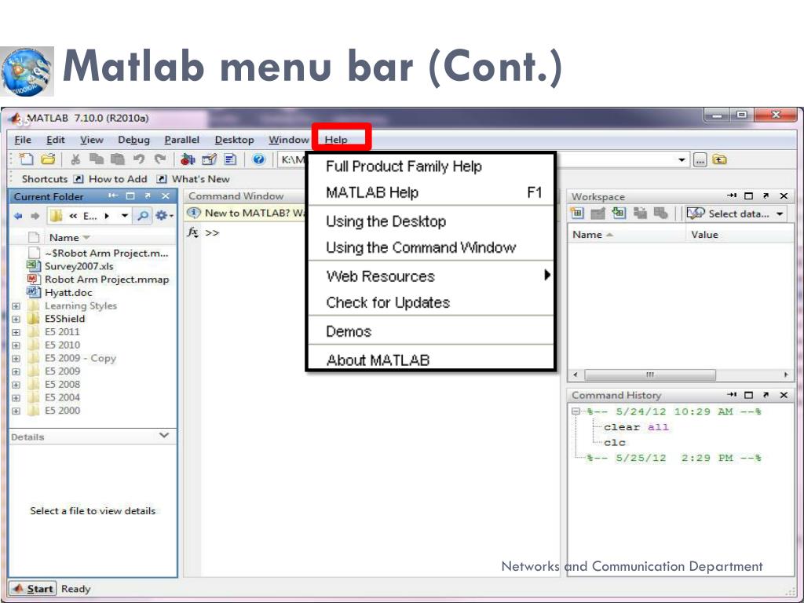
Task: Click the blue question mark Help icon
Action: tap(259, 159)
